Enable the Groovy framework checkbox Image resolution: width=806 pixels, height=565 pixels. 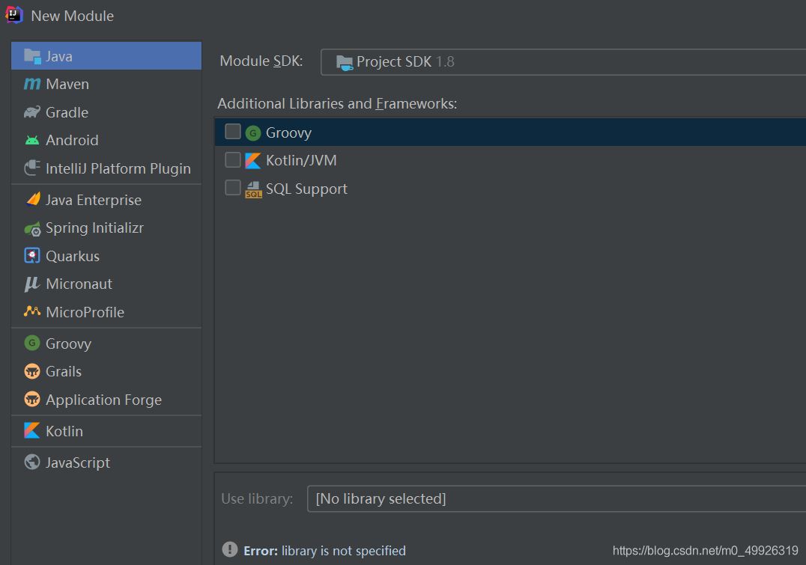point(233,132)
